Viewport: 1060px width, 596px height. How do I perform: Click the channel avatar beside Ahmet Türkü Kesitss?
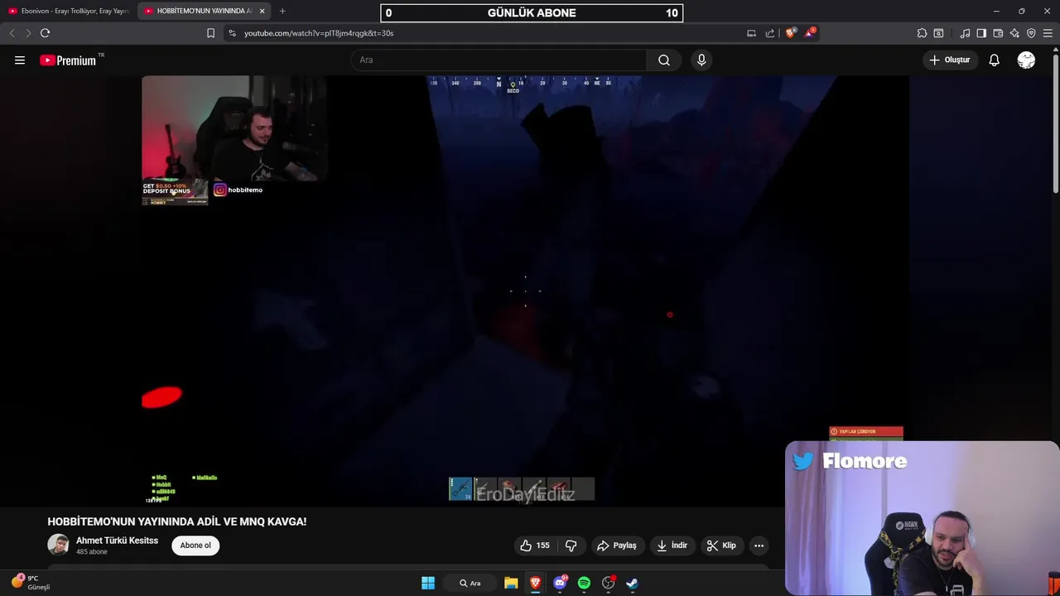point(58,545)
